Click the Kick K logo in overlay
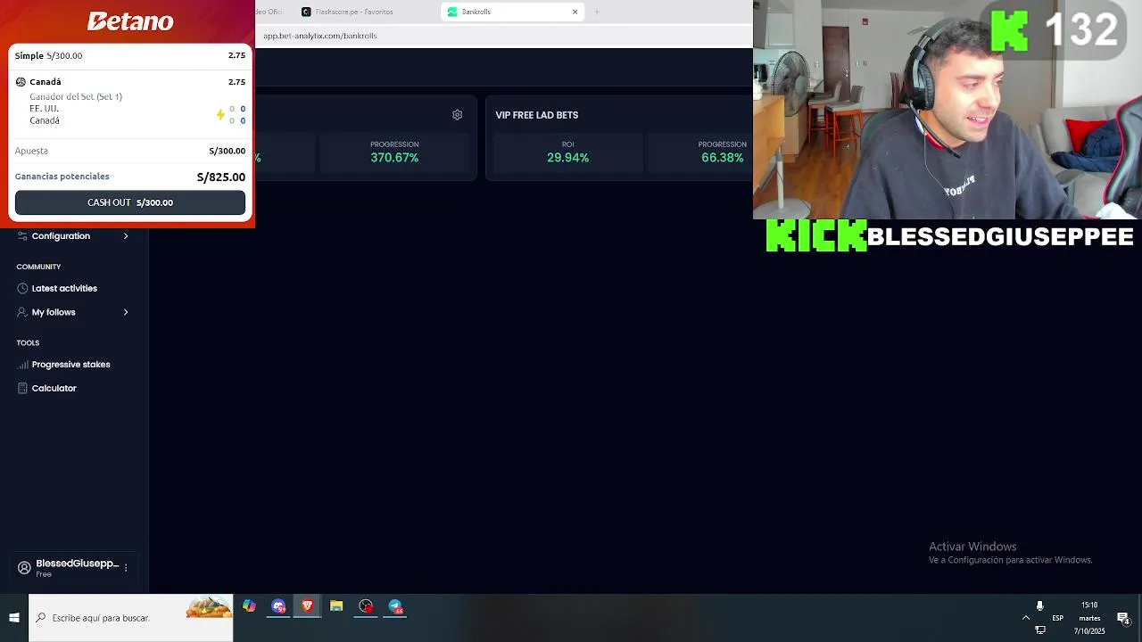 1010,30
